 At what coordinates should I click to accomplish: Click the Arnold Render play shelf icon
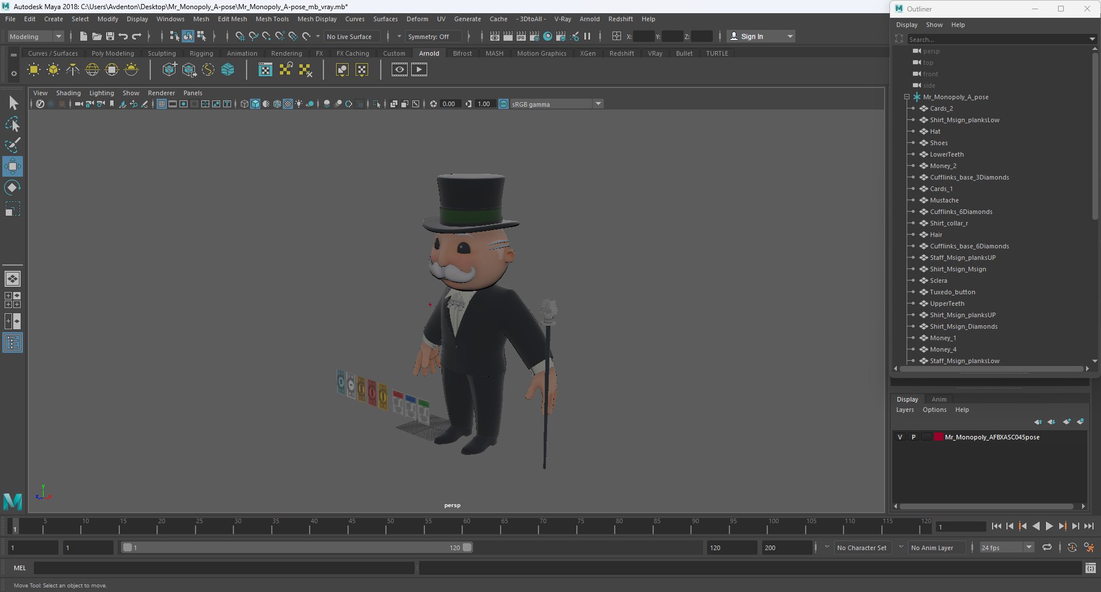coord(419,70)
